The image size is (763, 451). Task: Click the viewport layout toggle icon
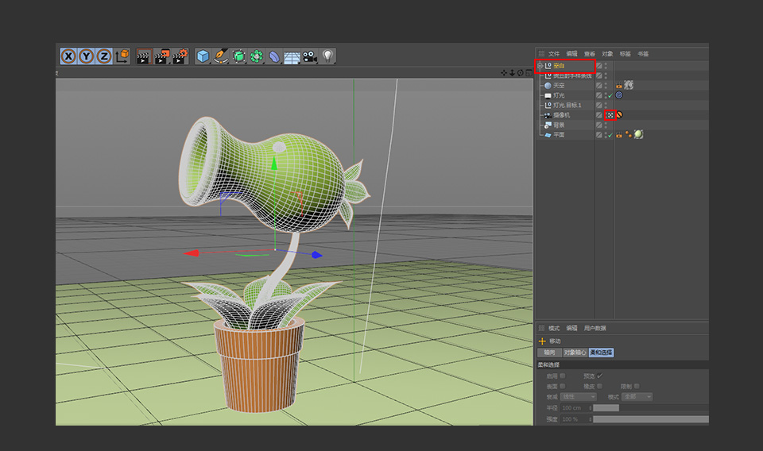tap(529, 73)
